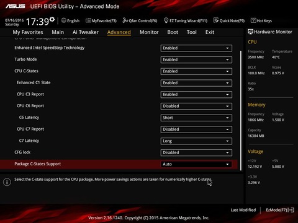Switch to the Tool tab

coord(192,32)
